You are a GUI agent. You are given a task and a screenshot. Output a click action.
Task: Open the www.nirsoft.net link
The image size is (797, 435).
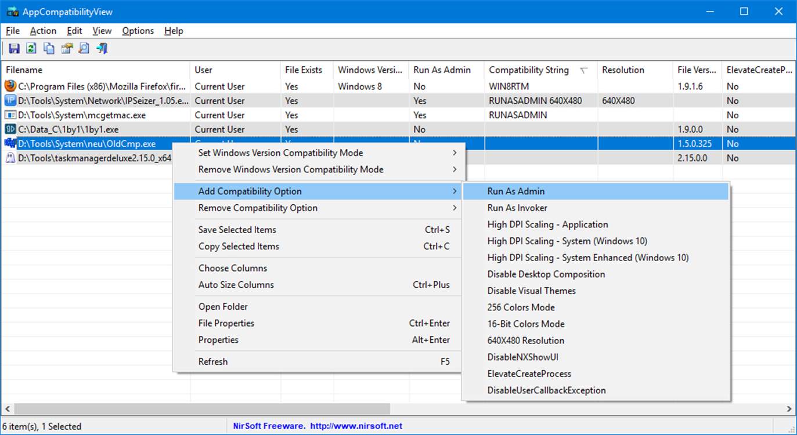pos(356,426)
